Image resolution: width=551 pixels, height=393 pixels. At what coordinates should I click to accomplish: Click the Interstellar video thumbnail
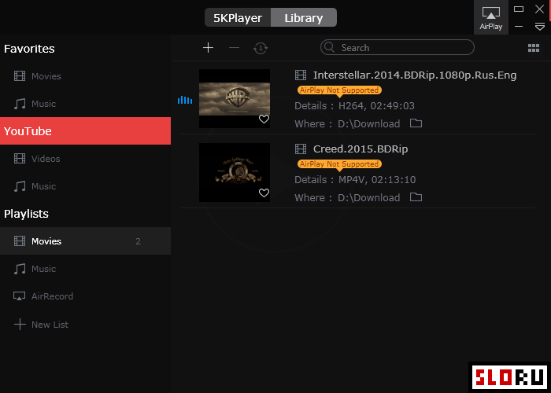coord(235,98)
